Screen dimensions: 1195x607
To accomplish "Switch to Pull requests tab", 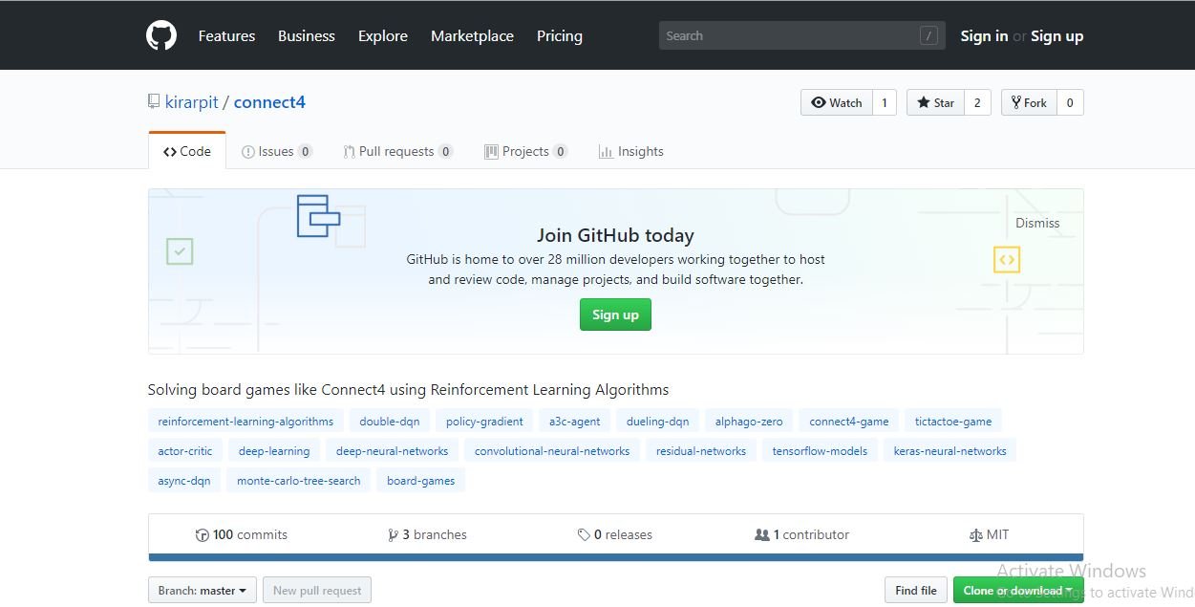I will (397, 151).
